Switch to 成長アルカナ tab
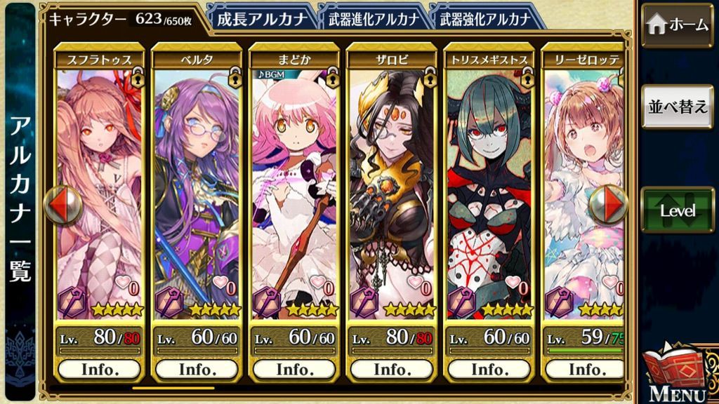The height and width of the screenshot is (404, 719). pos(263,19)
